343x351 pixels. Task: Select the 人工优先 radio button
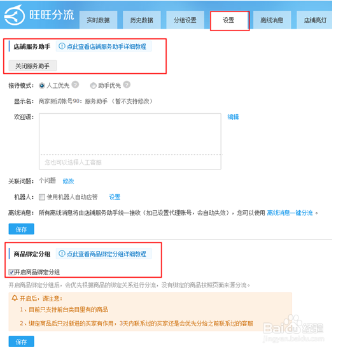41,85
